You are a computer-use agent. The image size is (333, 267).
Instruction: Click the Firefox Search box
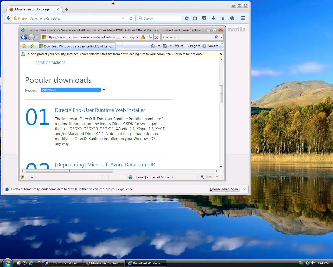pos(159,19)
